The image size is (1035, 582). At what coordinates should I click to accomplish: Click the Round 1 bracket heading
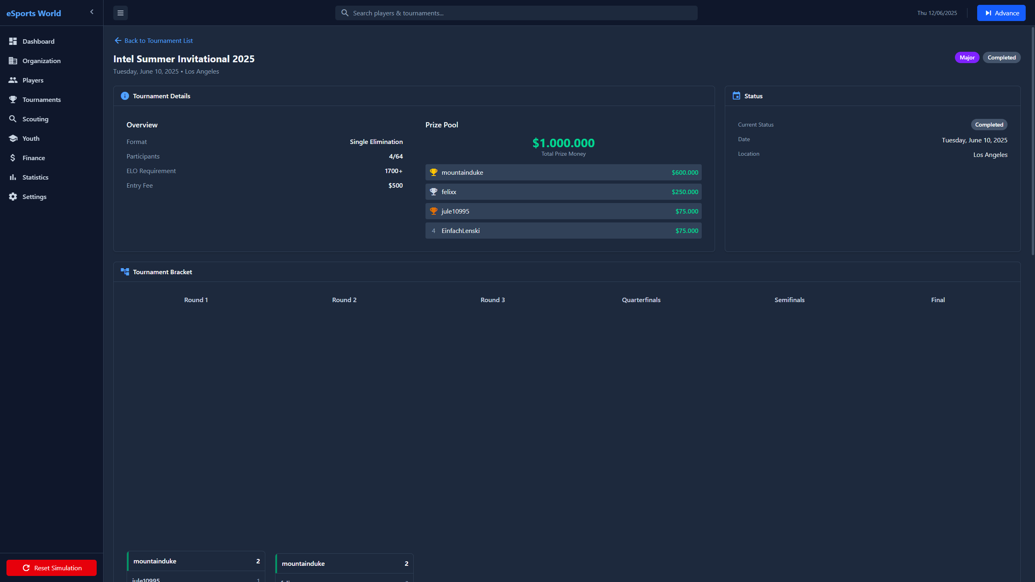click(196, 300)
